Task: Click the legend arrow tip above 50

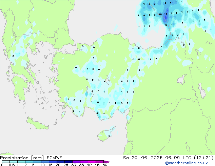Action: [107, 162]
